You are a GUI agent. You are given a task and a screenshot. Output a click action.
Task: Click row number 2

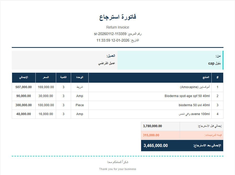tap(217, 96)
